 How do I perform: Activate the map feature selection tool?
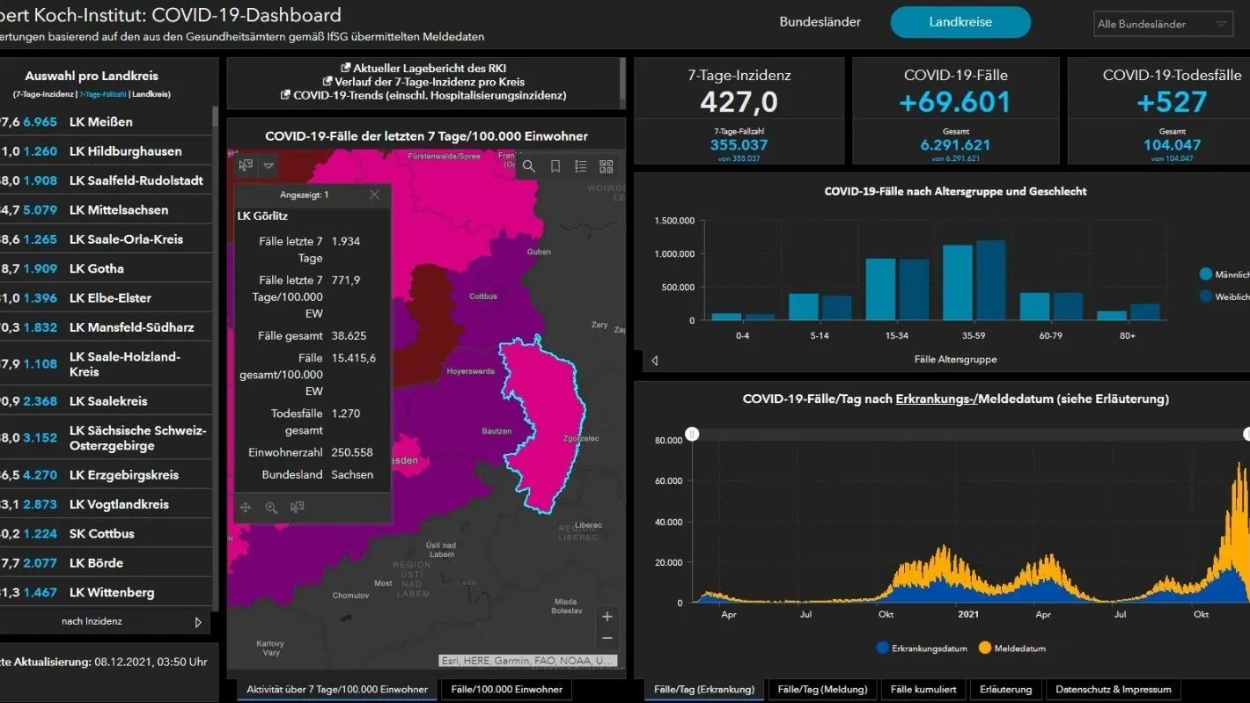click(246, 165)
